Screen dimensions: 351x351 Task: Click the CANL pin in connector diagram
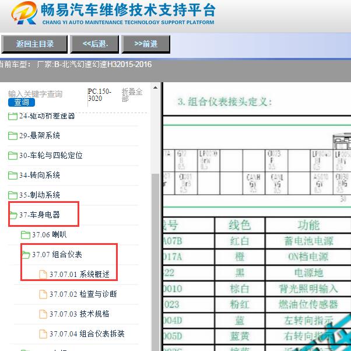(277, 183)
